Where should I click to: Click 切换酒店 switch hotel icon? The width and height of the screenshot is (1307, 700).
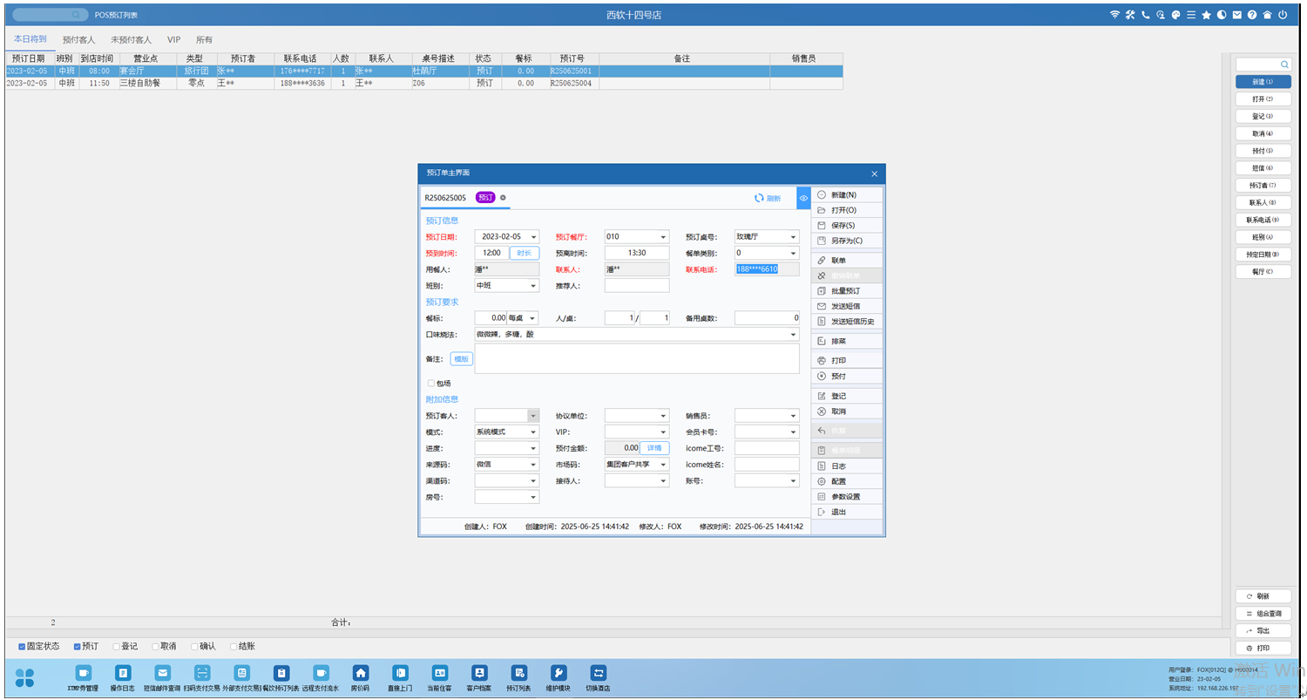pyautogui.click(x=598, y=673)
